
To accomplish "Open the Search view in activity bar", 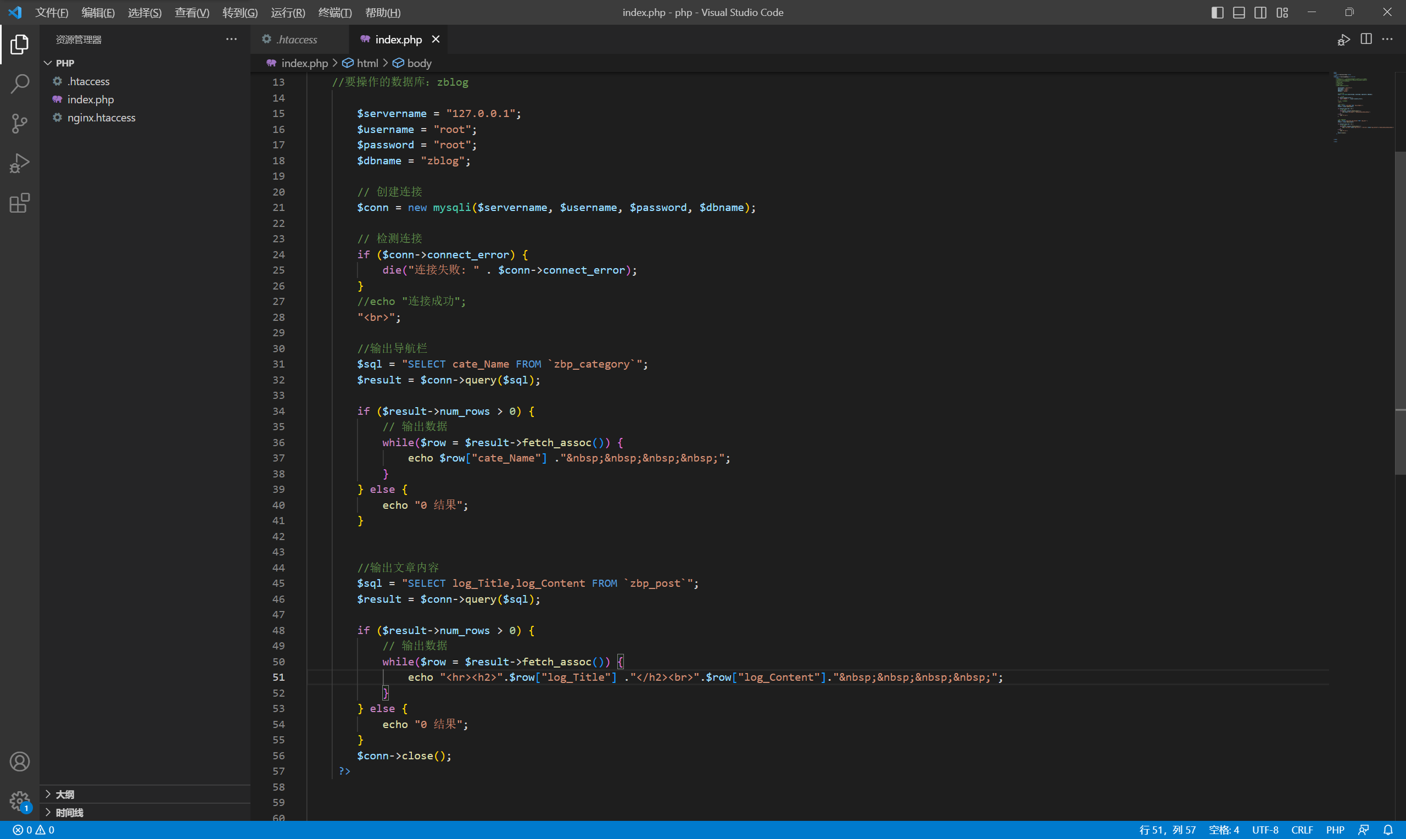I will click(x=19, y=84).
